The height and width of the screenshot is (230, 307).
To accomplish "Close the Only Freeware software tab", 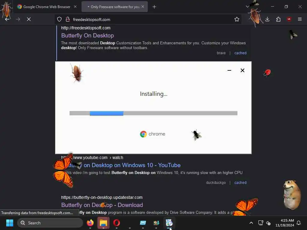I will click(x=143, y=7).
